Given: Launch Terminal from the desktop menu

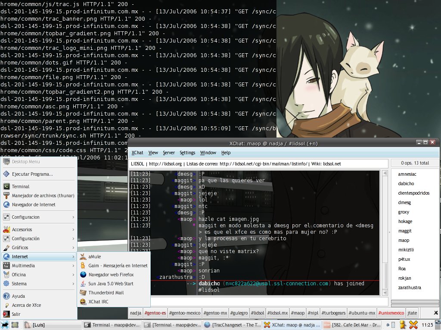Looking at the screenshot, I should pos(39,186).
